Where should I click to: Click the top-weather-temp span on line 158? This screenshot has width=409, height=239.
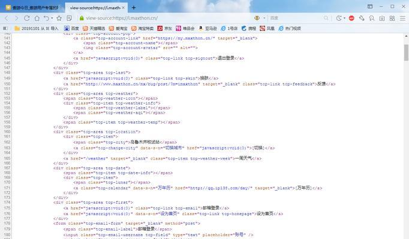(x=122, y=122)
